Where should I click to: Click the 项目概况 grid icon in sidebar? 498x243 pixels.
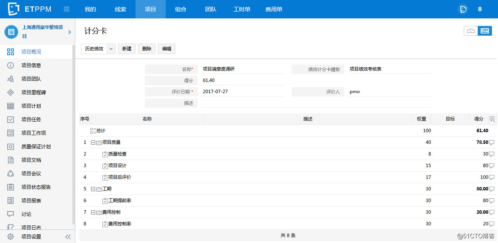pos(11,52)
